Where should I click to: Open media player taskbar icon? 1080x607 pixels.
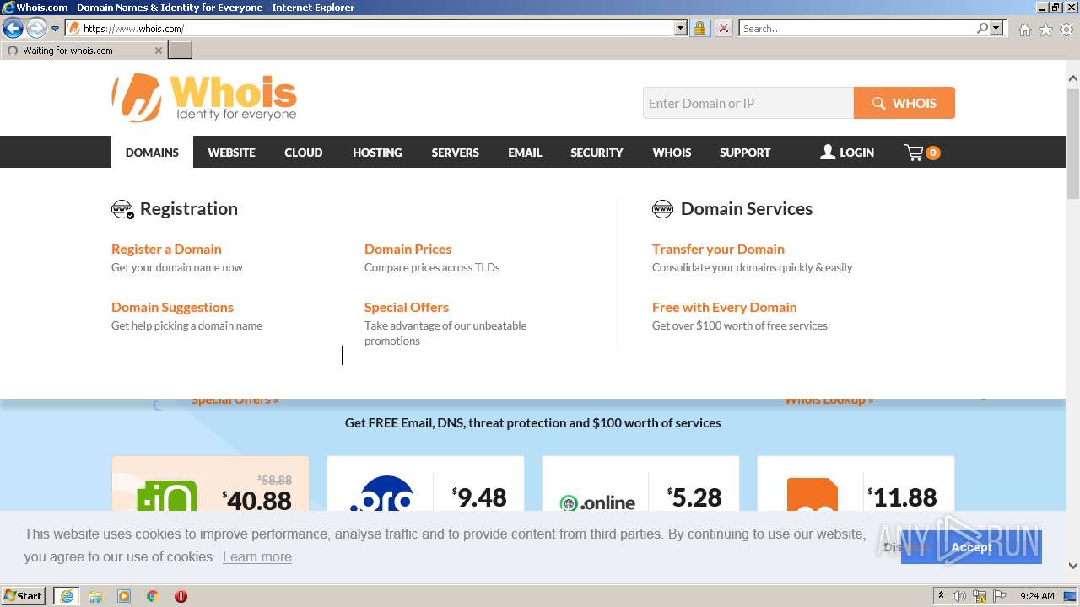pos(124,596)
